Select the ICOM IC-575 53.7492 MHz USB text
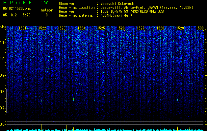The height and width of the screenshot is (131, 207). 132,11
